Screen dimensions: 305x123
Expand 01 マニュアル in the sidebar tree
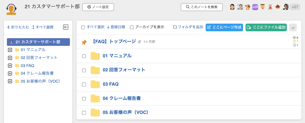pos(10,50)
